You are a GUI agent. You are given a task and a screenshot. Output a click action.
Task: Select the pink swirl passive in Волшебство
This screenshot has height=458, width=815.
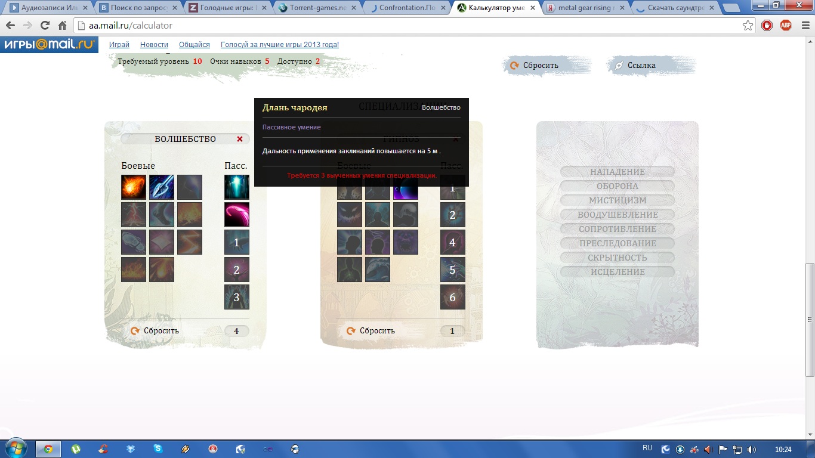[x=237, y=215]
